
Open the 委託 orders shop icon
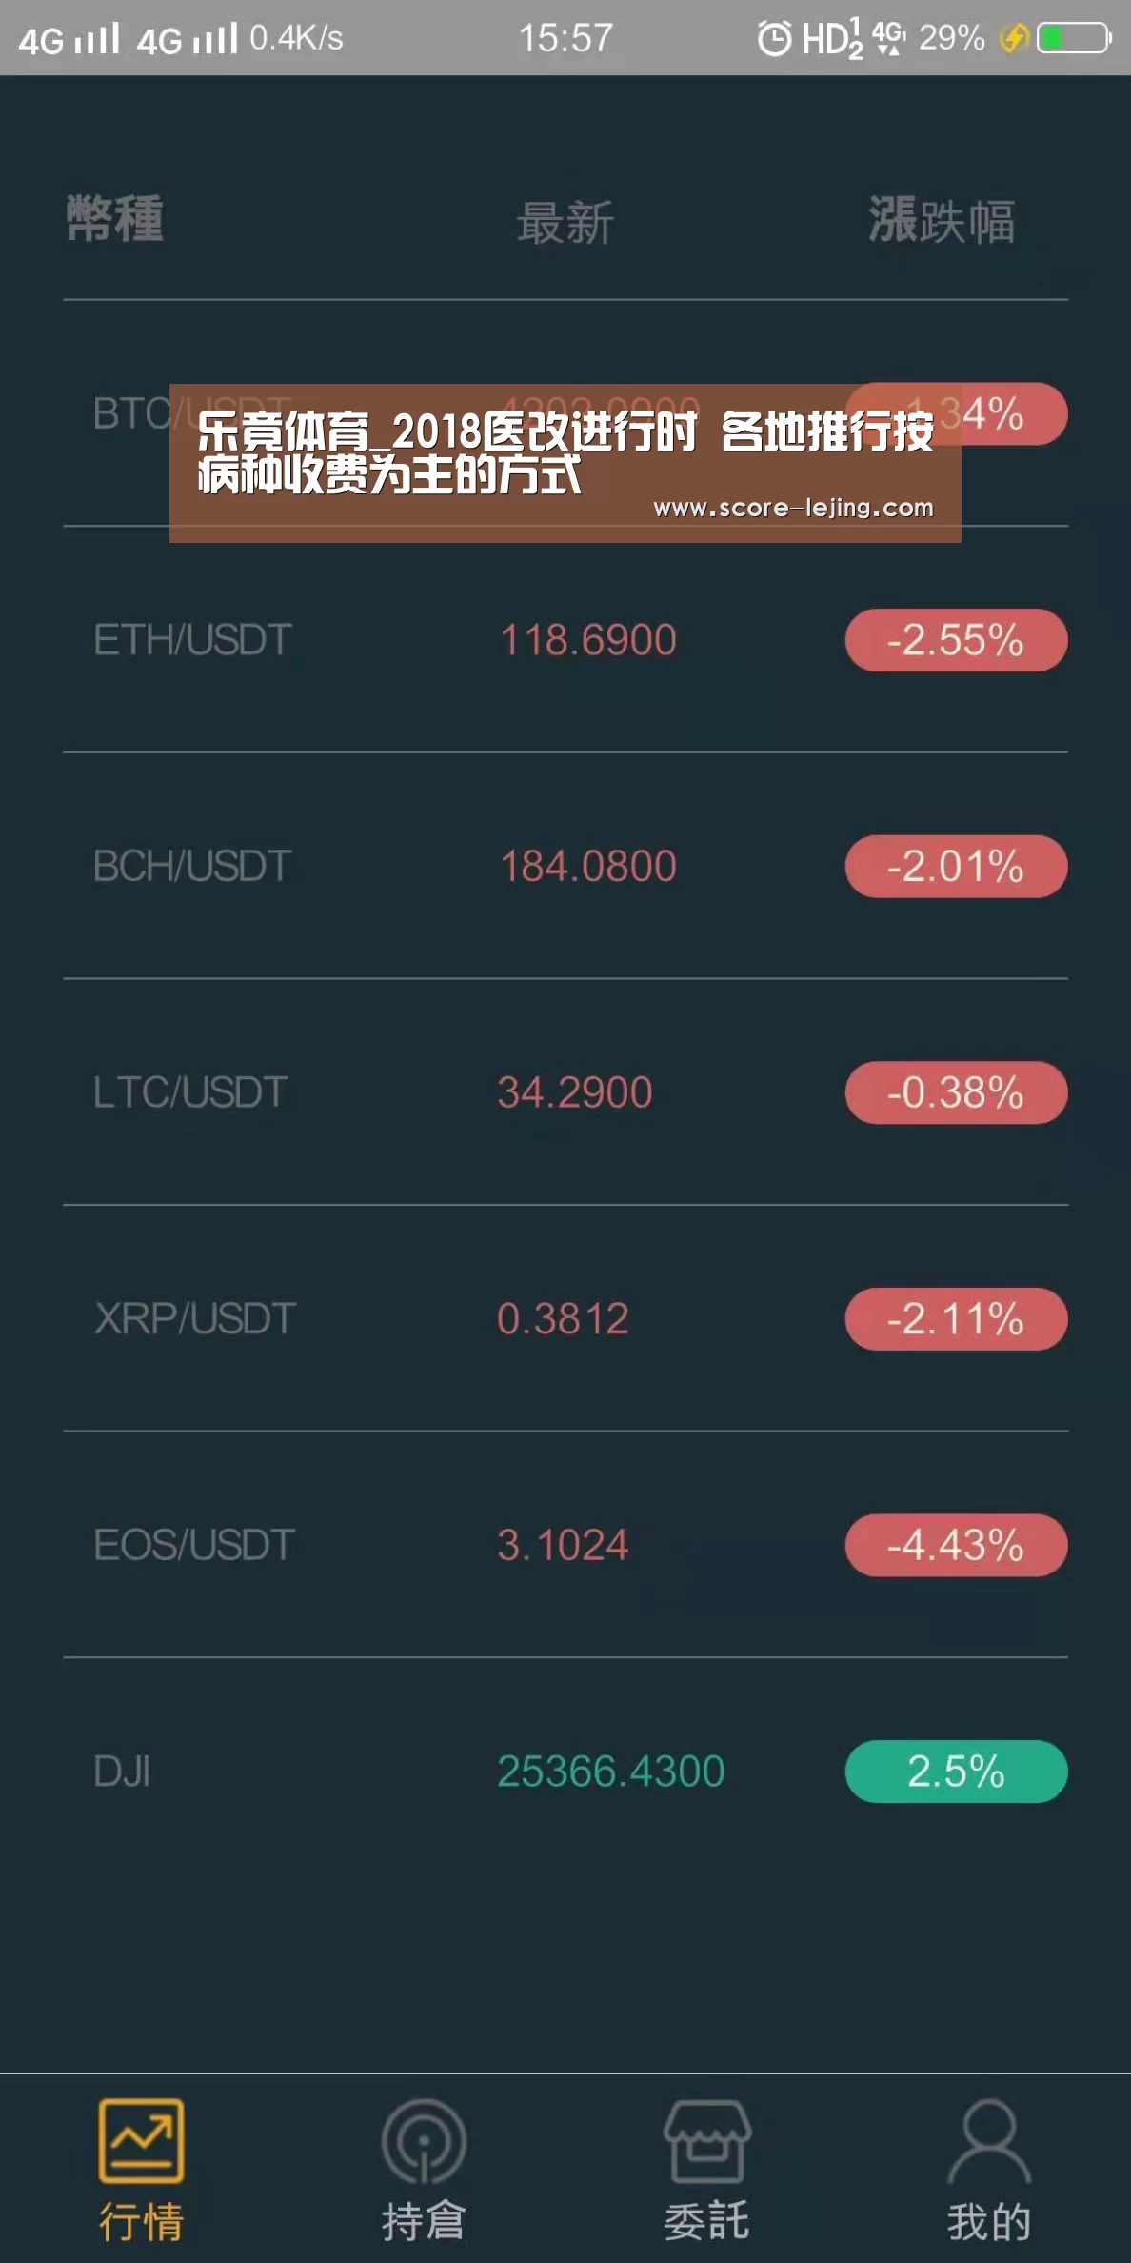[x=706, y=2140]
